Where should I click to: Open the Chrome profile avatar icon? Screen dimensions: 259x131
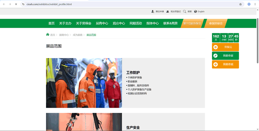(x=249, y=4)
